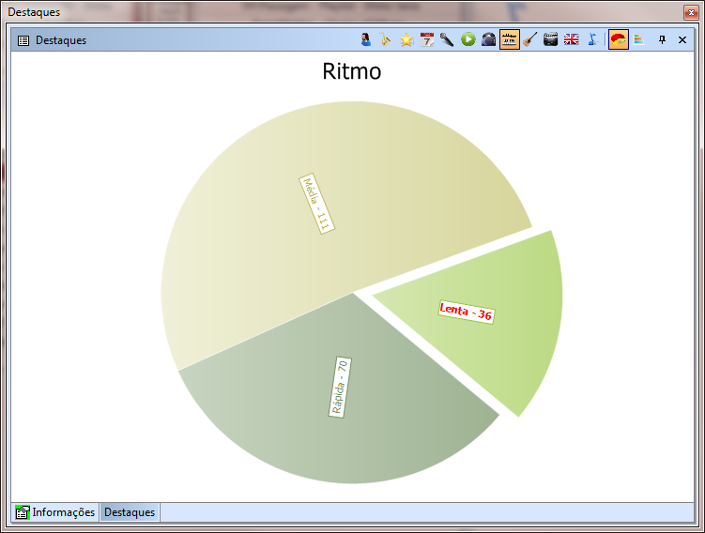
Task: Close the Destaques panel with X
Action: 682,39
